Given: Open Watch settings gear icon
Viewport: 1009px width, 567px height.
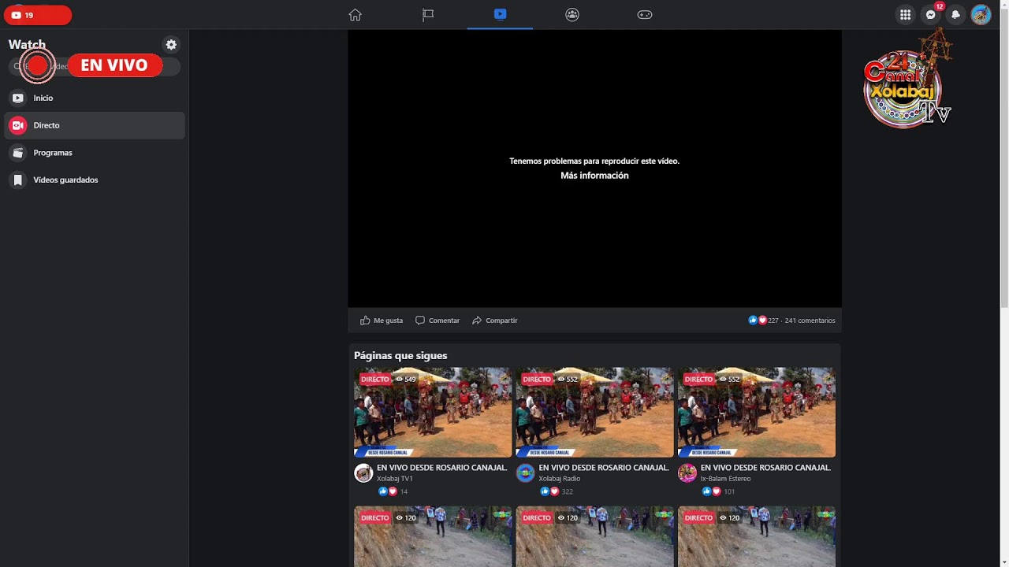Looking at the screenshot, I should coord(171,45).
